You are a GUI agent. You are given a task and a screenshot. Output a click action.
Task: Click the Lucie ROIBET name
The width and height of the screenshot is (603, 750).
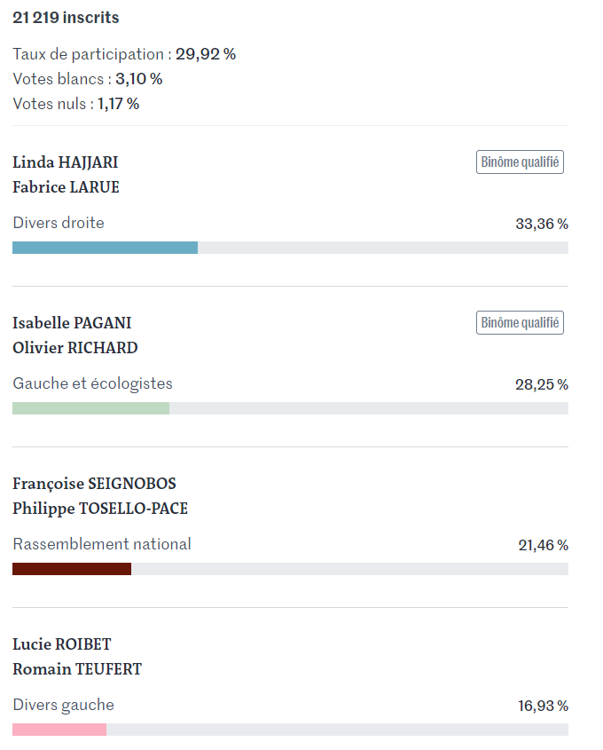[x=62, y=644]
